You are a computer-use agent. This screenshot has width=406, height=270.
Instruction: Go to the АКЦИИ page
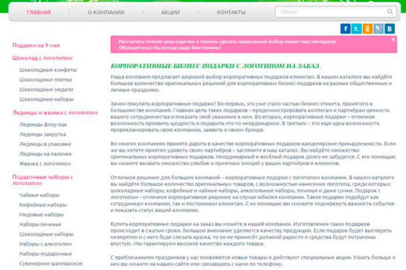coord(170,12)
